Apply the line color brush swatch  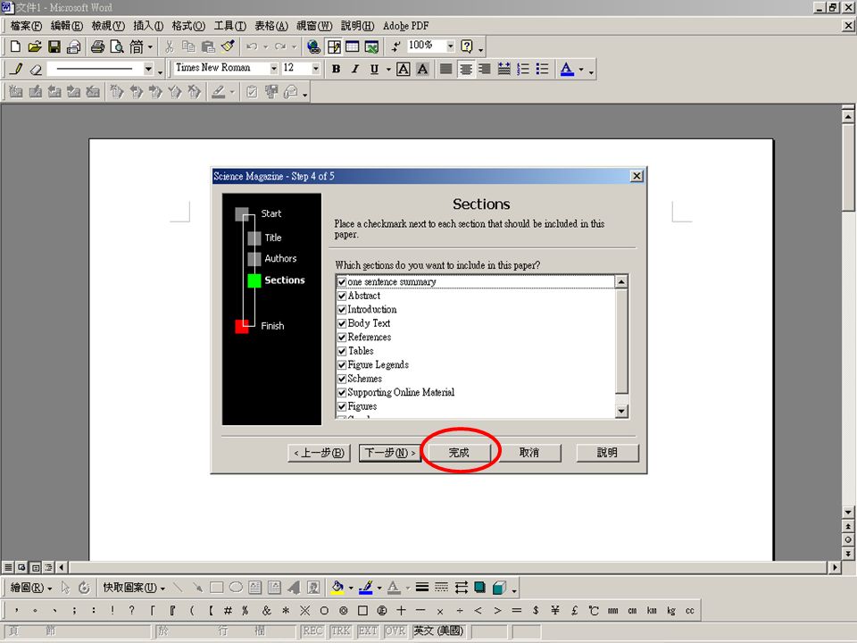[366, 588]
